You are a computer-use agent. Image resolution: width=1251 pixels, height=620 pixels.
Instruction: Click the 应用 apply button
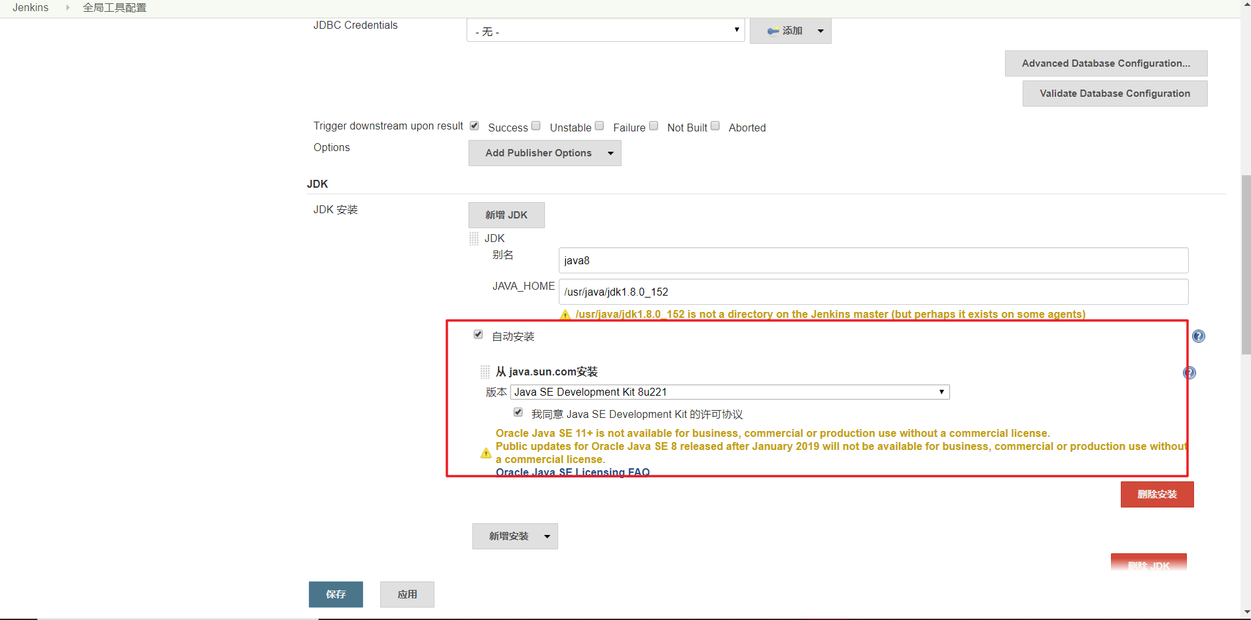(407, 594)
